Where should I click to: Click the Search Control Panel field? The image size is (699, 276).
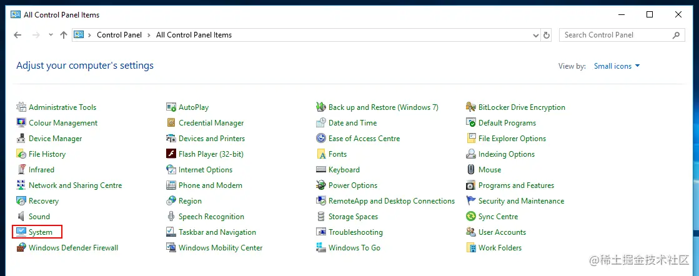pyautogui.click(x=615, y=35)
